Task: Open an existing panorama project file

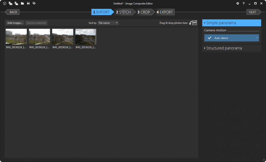Action: tap(22, 3)
